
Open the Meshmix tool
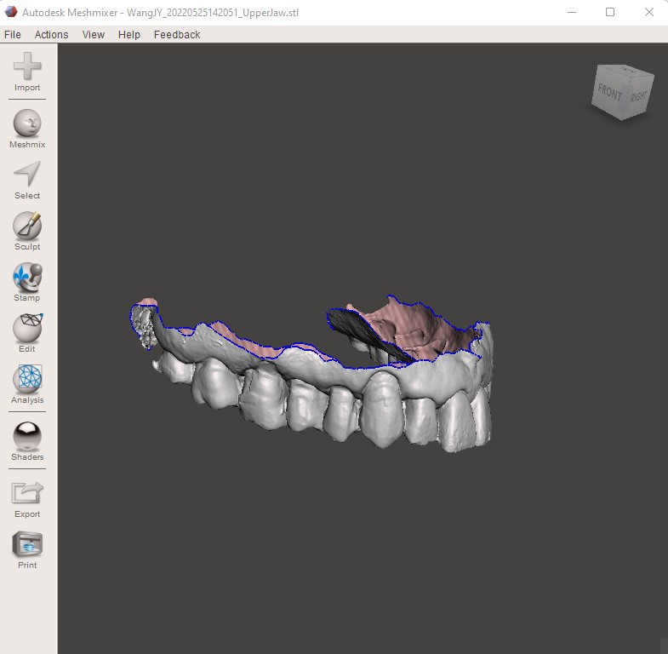click(27, 124)
